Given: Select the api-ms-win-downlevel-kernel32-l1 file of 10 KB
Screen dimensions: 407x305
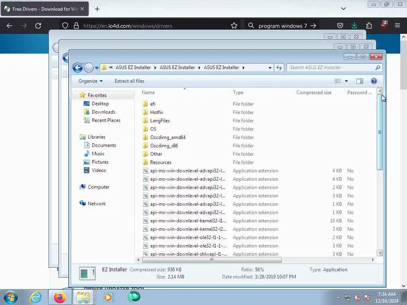Looking at the screenshot, I should click(x=188, y=221).
